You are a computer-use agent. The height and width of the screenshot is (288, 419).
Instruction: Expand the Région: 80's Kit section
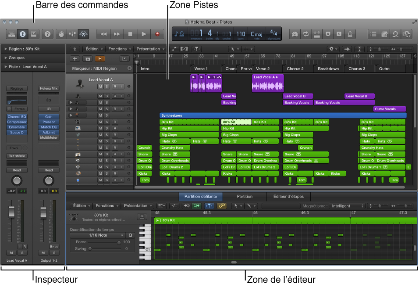20,49
